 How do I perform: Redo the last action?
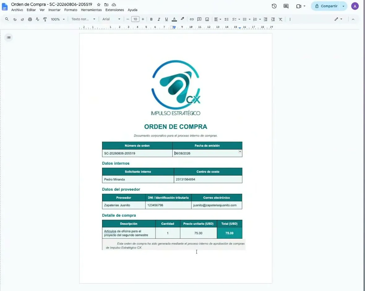click(22, 19)
